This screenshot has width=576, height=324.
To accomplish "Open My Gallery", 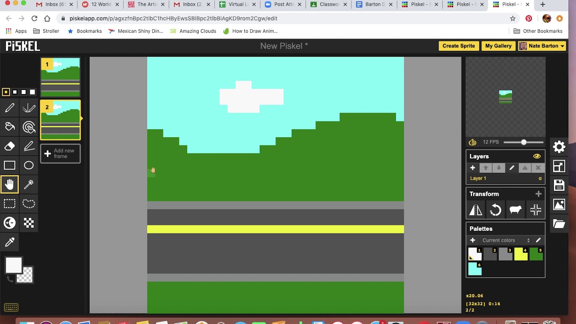I will 498,46.
